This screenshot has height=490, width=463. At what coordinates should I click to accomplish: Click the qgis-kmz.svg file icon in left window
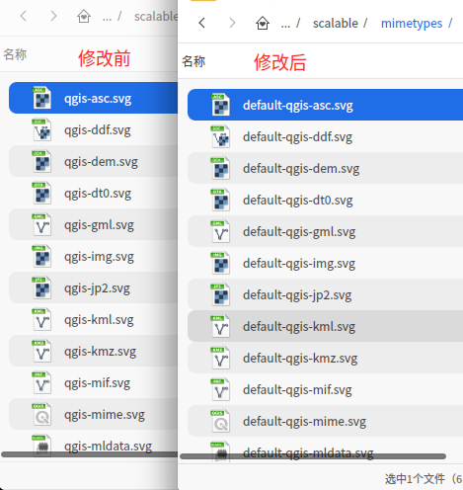[41, 351]
